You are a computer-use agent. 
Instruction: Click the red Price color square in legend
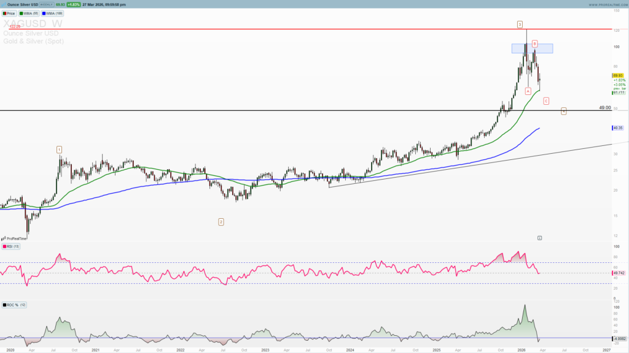click(6, 13)
